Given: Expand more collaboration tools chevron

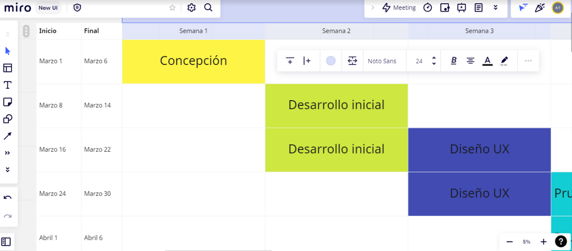Looking at the screenshot, I should [496, 8].
